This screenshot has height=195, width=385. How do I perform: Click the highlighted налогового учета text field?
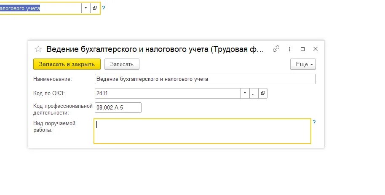[40, 8]
